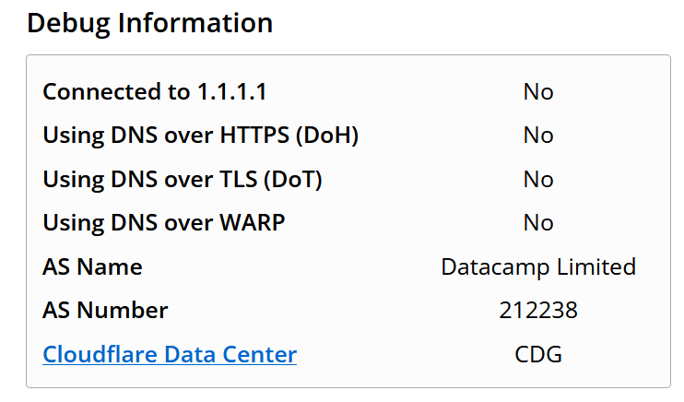Select the 'Using DNS over WARP' label
This screenshot has height=402, width=684.
(163, 222)
